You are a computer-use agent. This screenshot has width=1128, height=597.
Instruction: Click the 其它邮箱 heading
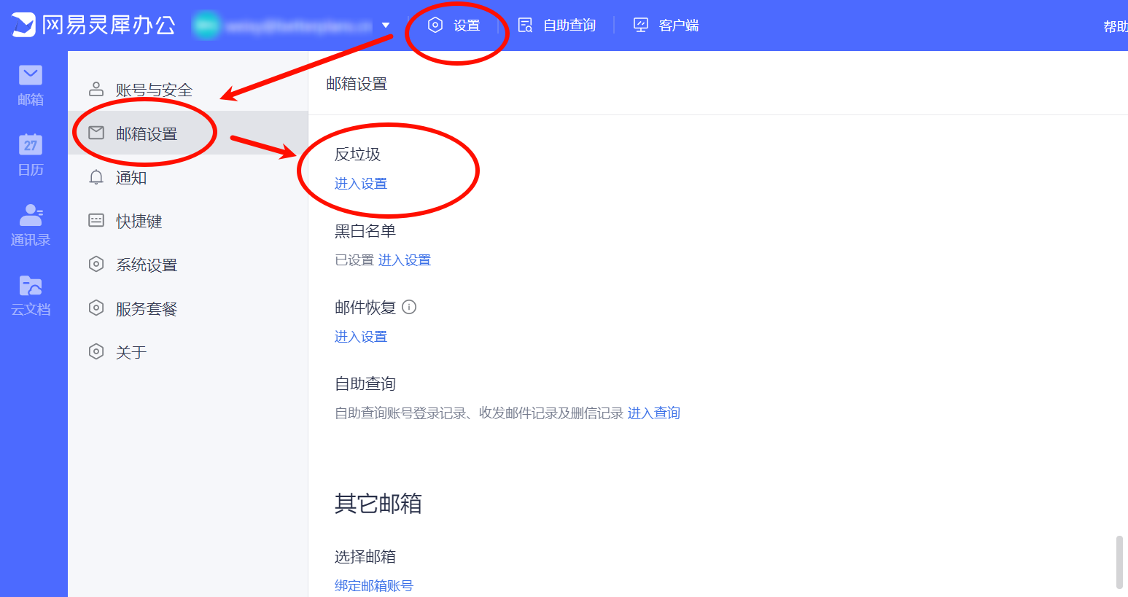coord(378,504)
